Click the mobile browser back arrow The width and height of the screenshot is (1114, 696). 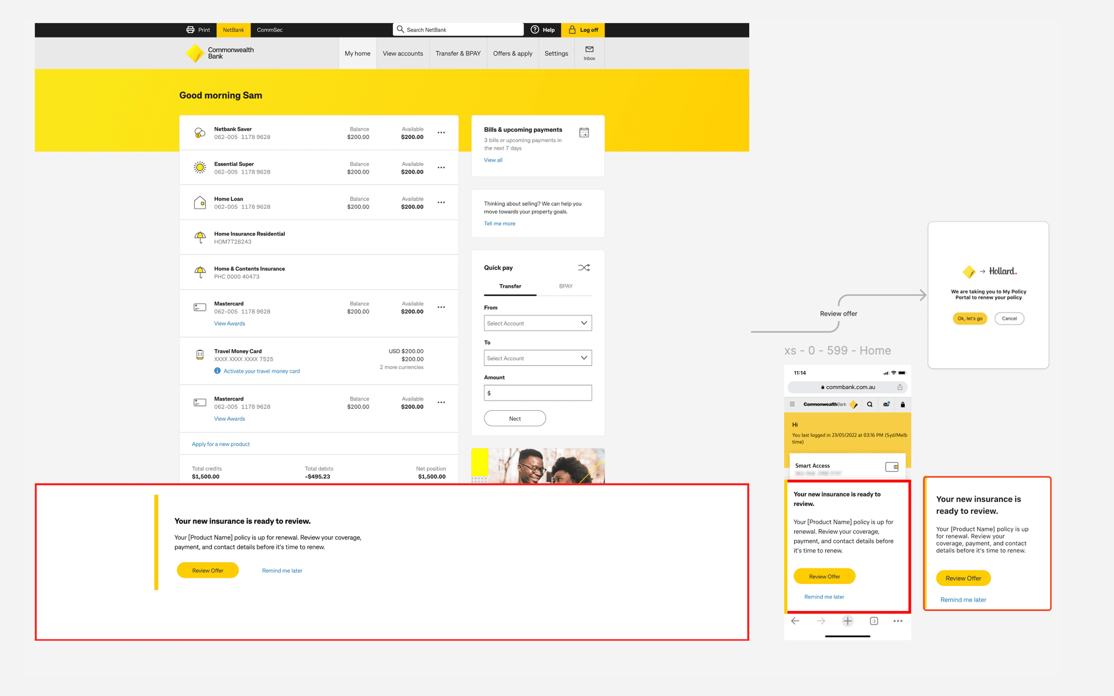point(795,621)
